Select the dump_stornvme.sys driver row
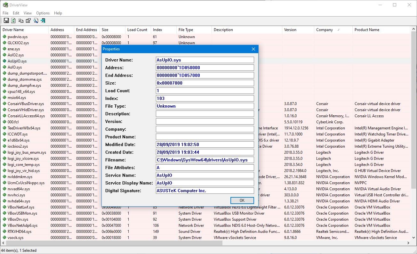The width and height of the screenshot is (417, 254). [205, 79]
